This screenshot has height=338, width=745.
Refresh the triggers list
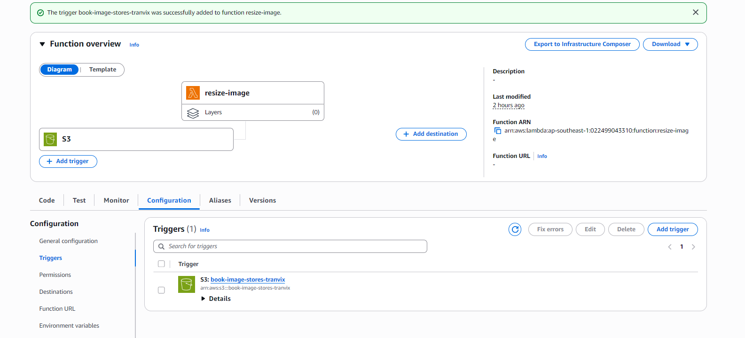515,229
